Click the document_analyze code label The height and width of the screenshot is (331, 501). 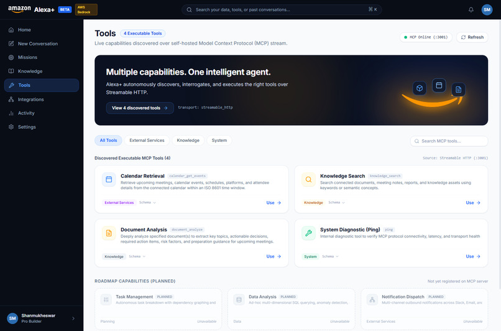pos(187,230)
